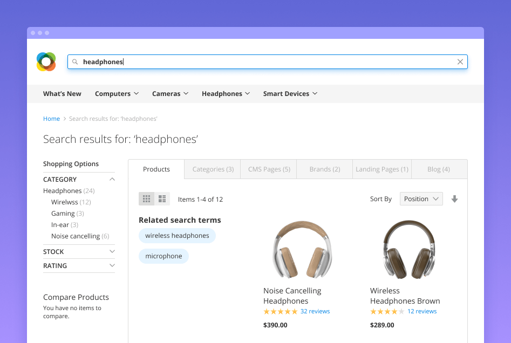Select the 'wireless headphones' related term

coord(177,236)
